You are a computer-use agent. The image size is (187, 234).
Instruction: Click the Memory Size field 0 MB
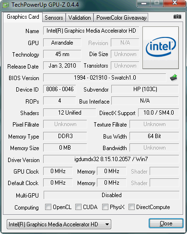[x=65, y=148]
